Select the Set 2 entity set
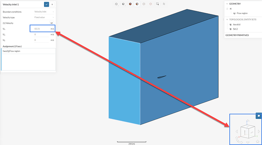 pyautogui.click(x=235, y=29)
